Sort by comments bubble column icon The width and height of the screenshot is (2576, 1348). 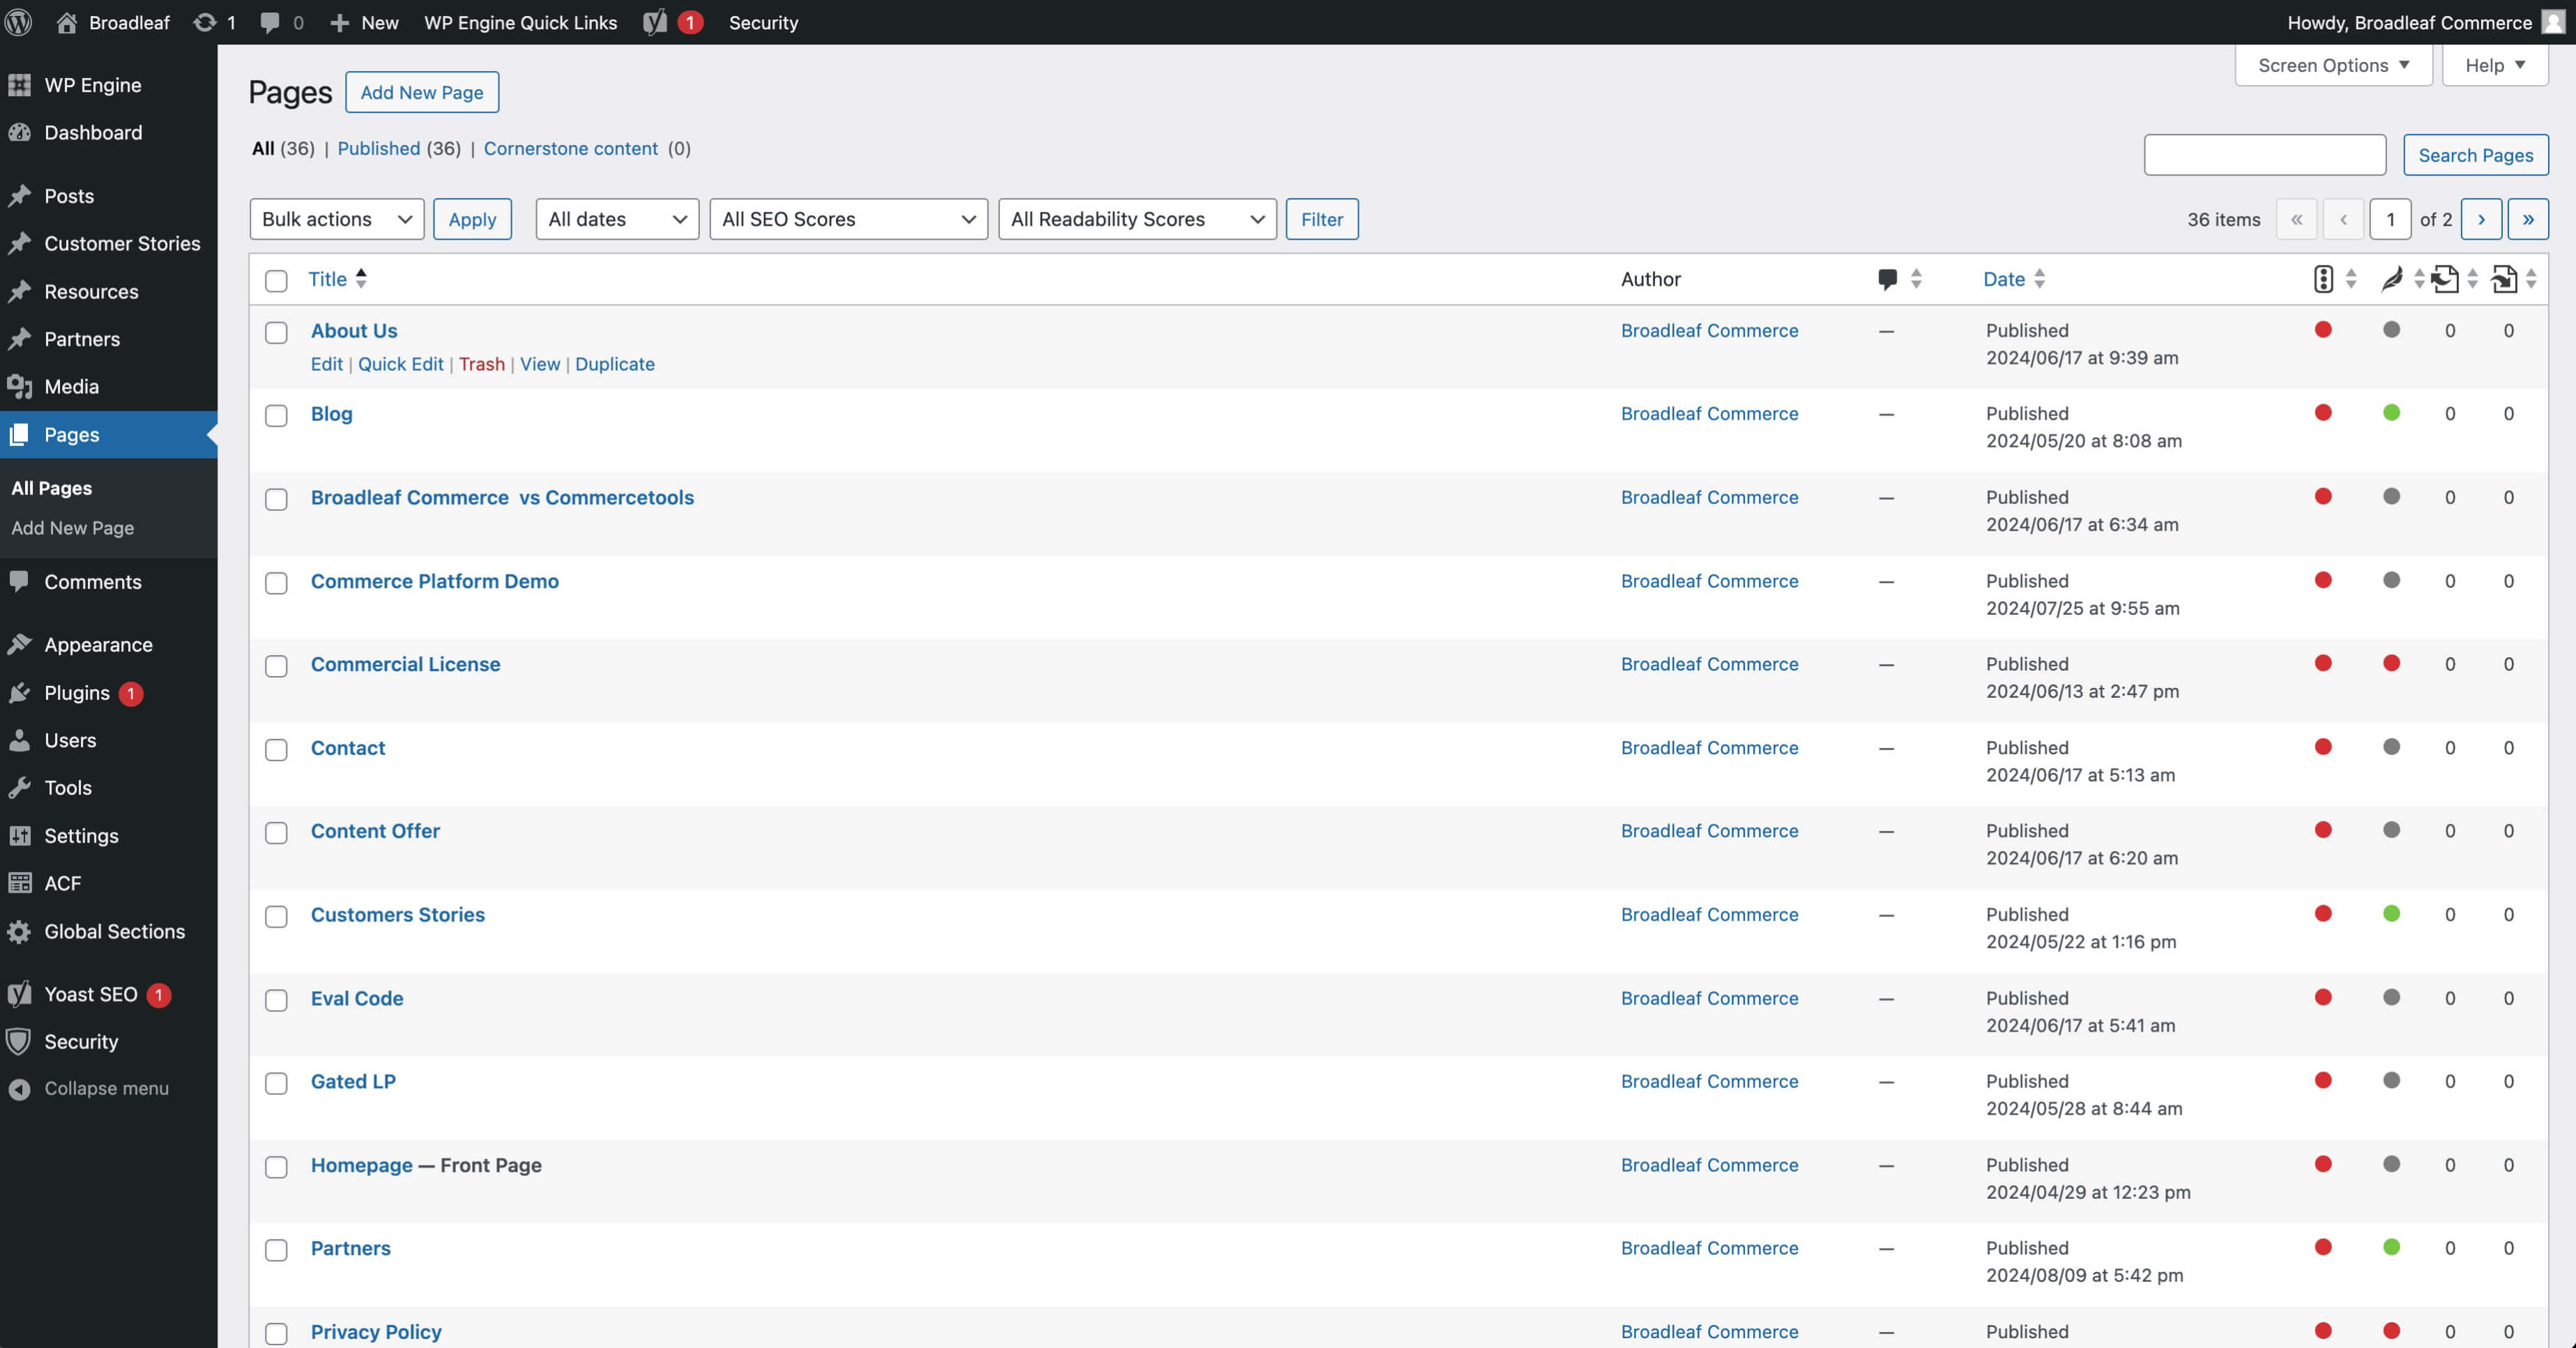coord(1888,279)
